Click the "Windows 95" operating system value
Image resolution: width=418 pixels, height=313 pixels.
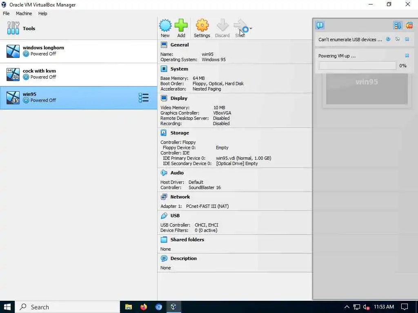pyautogui.click(x=213, y=60)
